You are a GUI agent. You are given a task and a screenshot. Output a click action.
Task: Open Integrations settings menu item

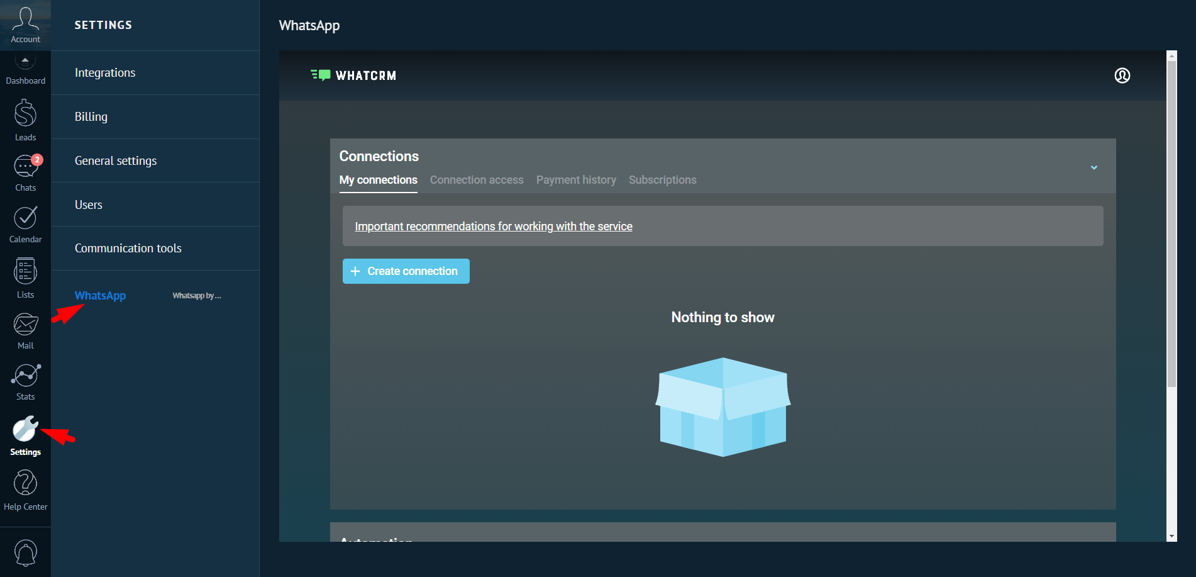click(105, 73)
